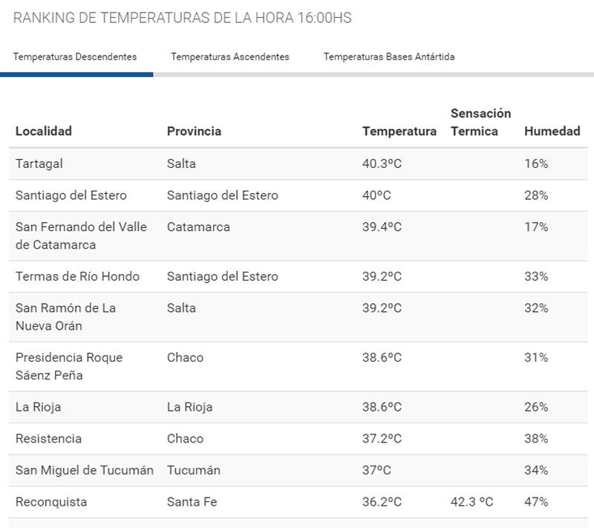Select San Miguel de Tucumán locality

point(85,470)
